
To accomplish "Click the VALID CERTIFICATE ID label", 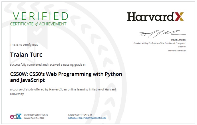I will click(x=81, y=114).
